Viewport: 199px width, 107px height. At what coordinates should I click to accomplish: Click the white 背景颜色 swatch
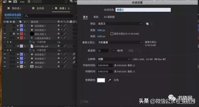(101, 80)
